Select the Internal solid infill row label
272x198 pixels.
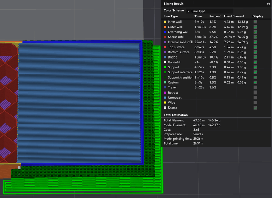point(180,42)
